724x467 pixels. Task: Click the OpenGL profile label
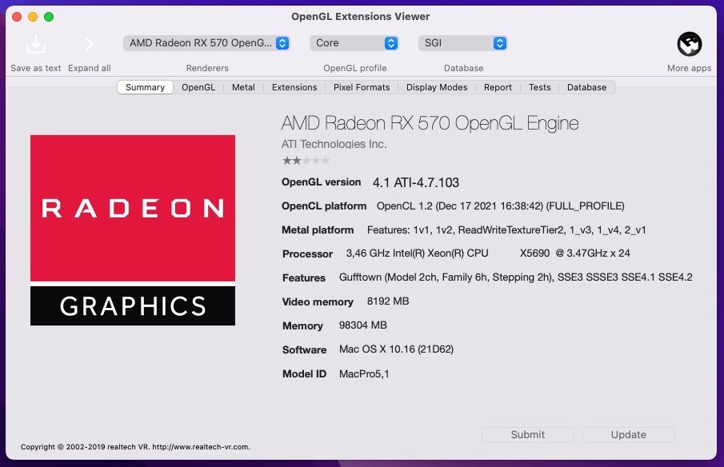[354, 68]
